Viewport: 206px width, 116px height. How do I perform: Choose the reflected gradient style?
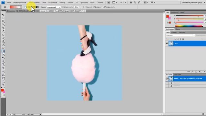[34, 7]
